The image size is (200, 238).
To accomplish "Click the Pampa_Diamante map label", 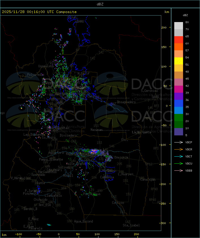I will (x=51, y=159).
